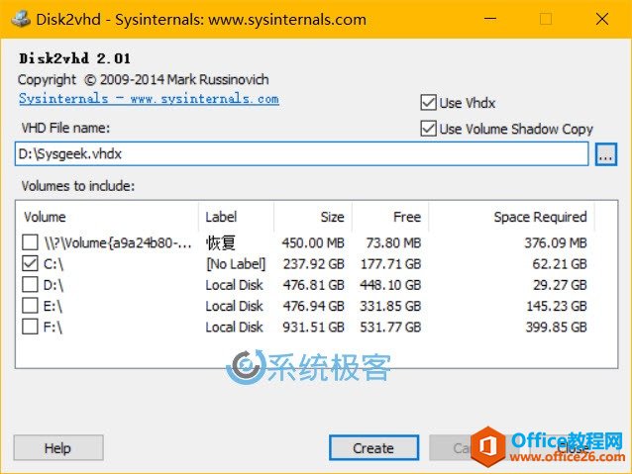Select the [No Label] cell of C:\
Image resolution: width=632 pixels, height=474 pixels.
click(236, 264)
